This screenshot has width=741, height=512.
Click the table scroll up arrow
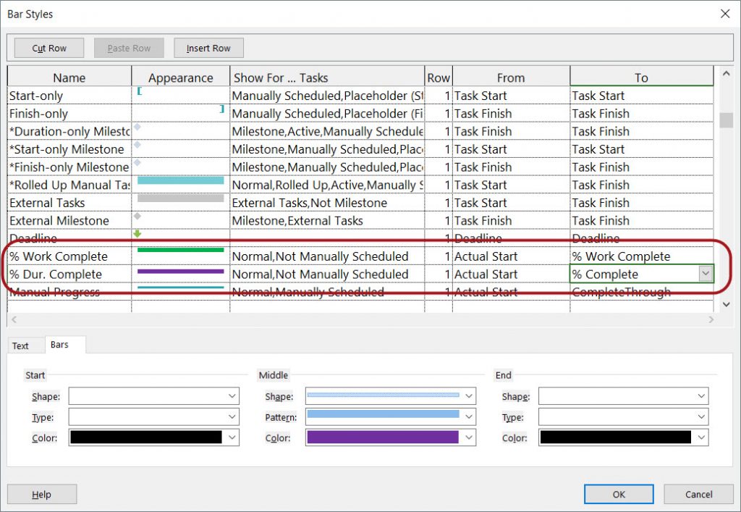tap(726, 74)
